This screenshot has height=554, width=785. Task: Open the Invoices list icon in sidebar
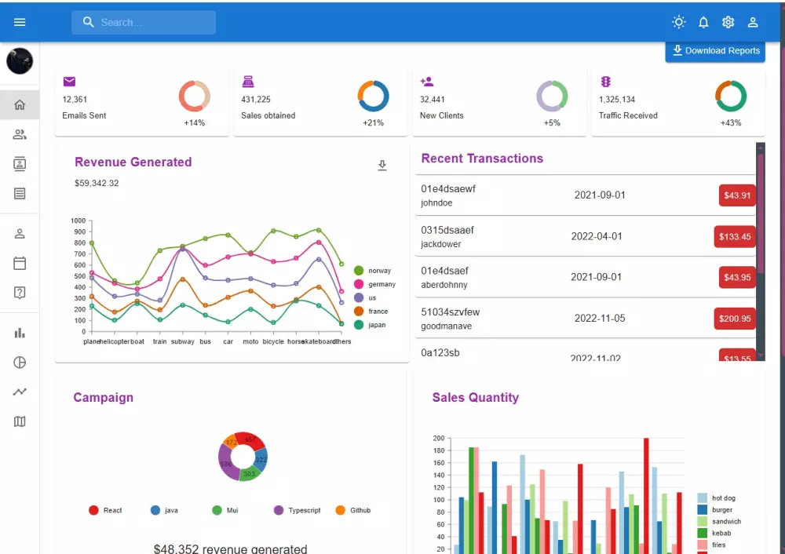point(20,193)
